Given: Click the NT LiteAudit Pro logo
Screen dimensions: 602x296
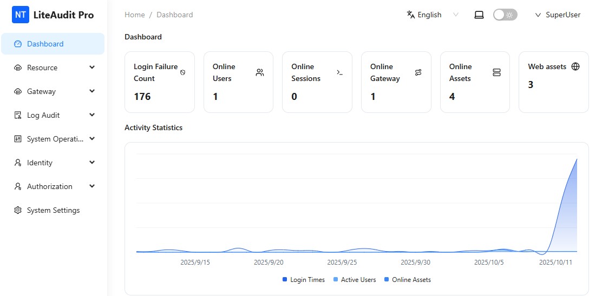Looking at the screenshot, I should (x=53, y=15).
